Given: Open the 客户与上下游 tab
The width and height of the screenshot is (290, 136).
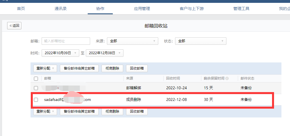Looking at the screenshot, I should click(192, 9).
